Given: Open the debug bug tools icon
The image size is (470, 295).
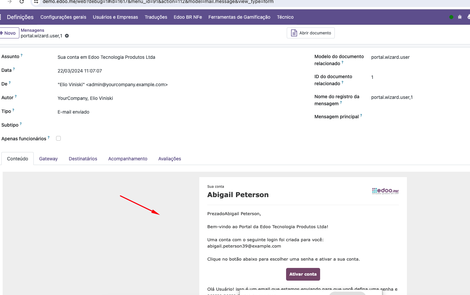Looking at the screenshot, I should coord(460,17).
